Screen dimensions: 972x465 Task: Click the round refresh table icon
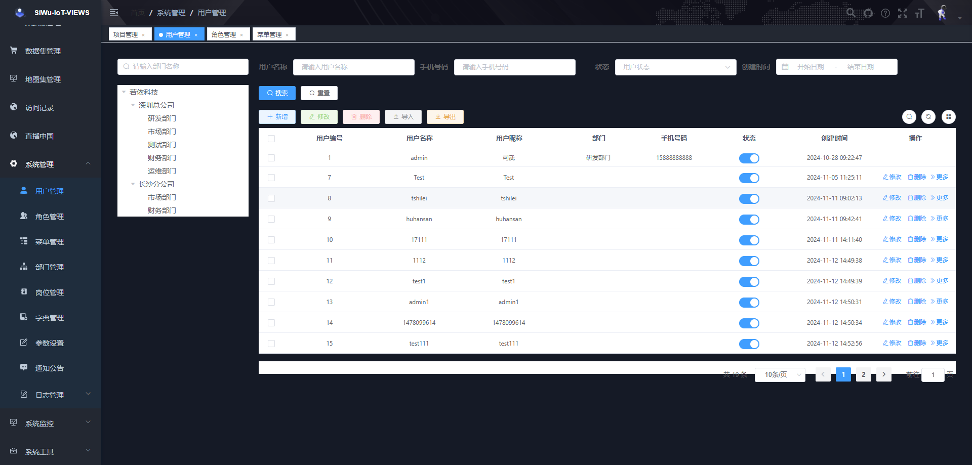pos(928,117)
